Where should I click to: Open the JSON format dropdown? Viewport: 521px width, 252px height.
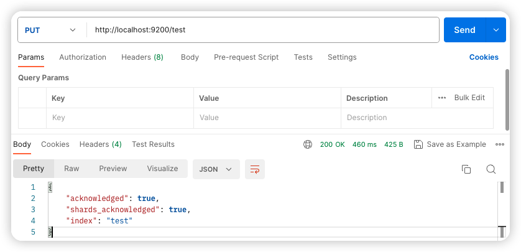216,169
